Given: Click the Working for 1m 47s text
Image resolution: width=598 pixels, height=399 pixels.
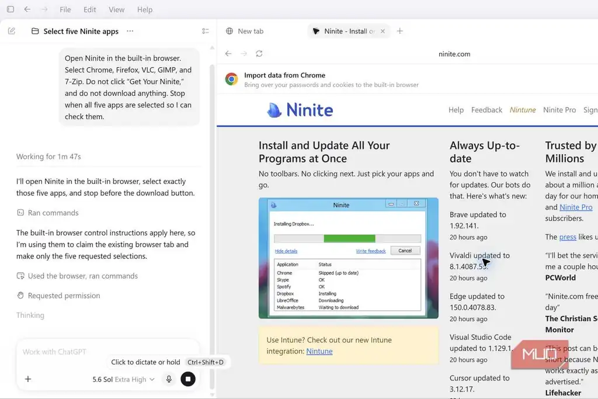Looking at the screenshot, I should tap(48, 157).
